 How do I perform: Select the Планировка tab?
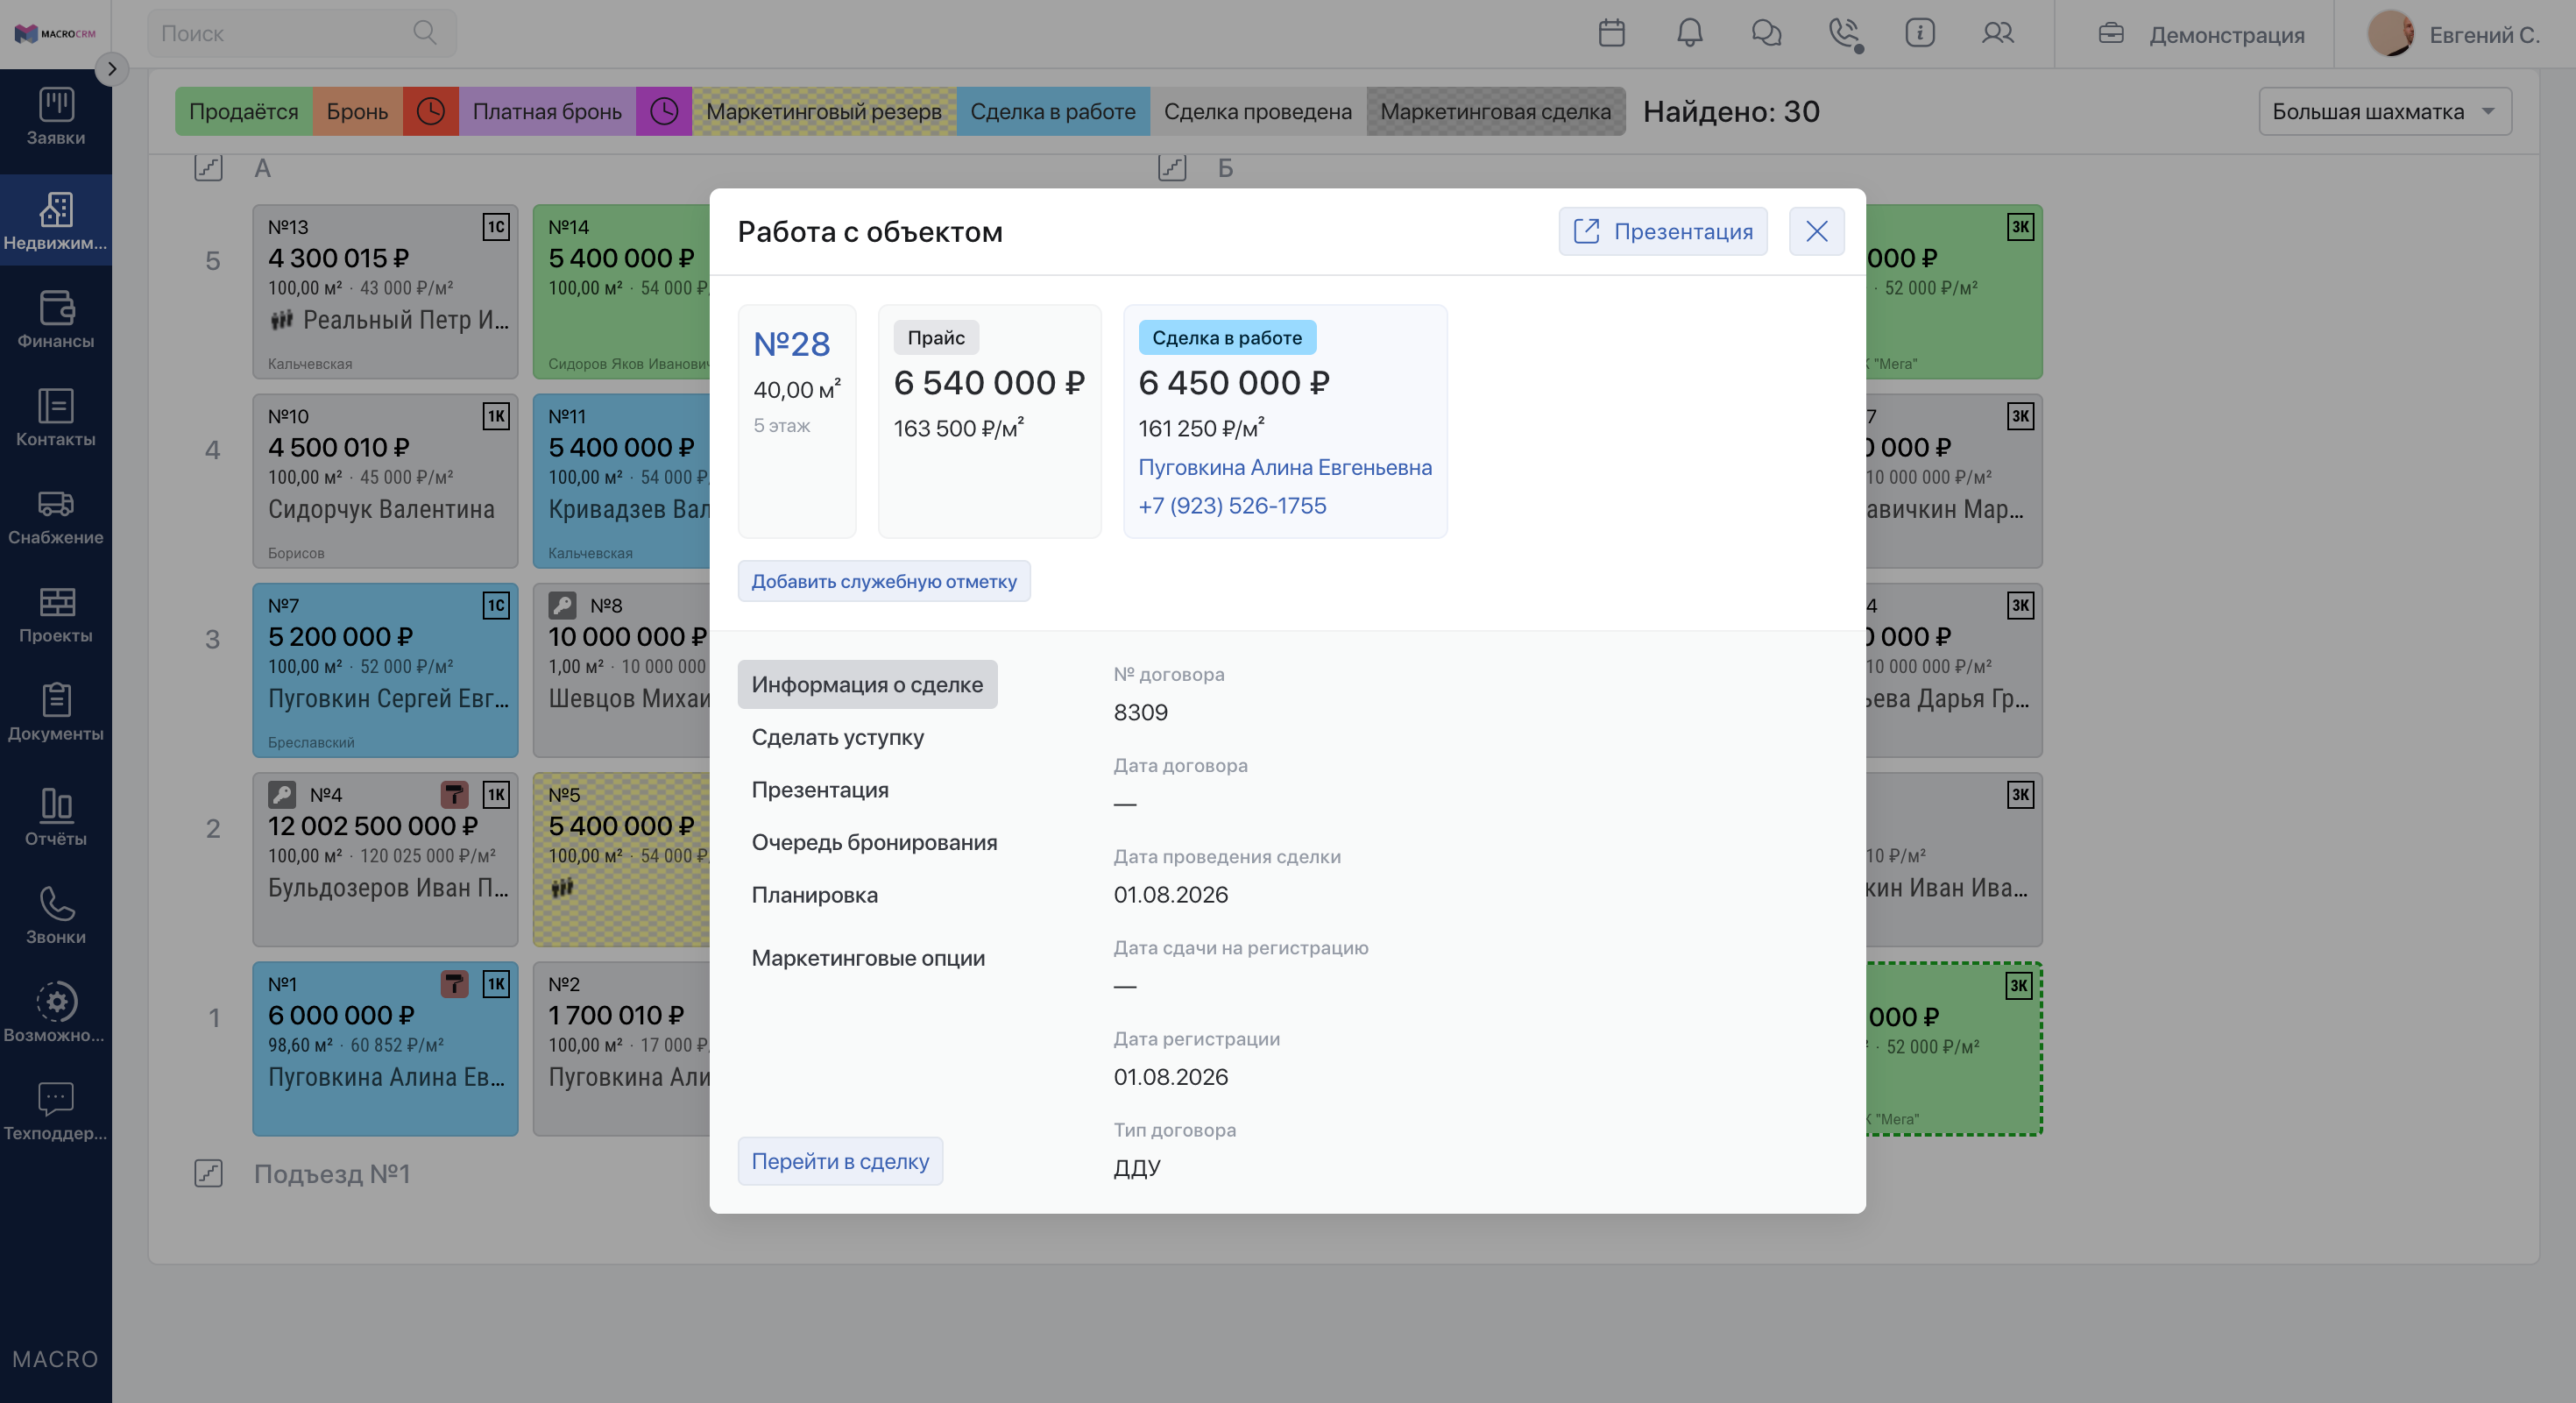[815, 895]
